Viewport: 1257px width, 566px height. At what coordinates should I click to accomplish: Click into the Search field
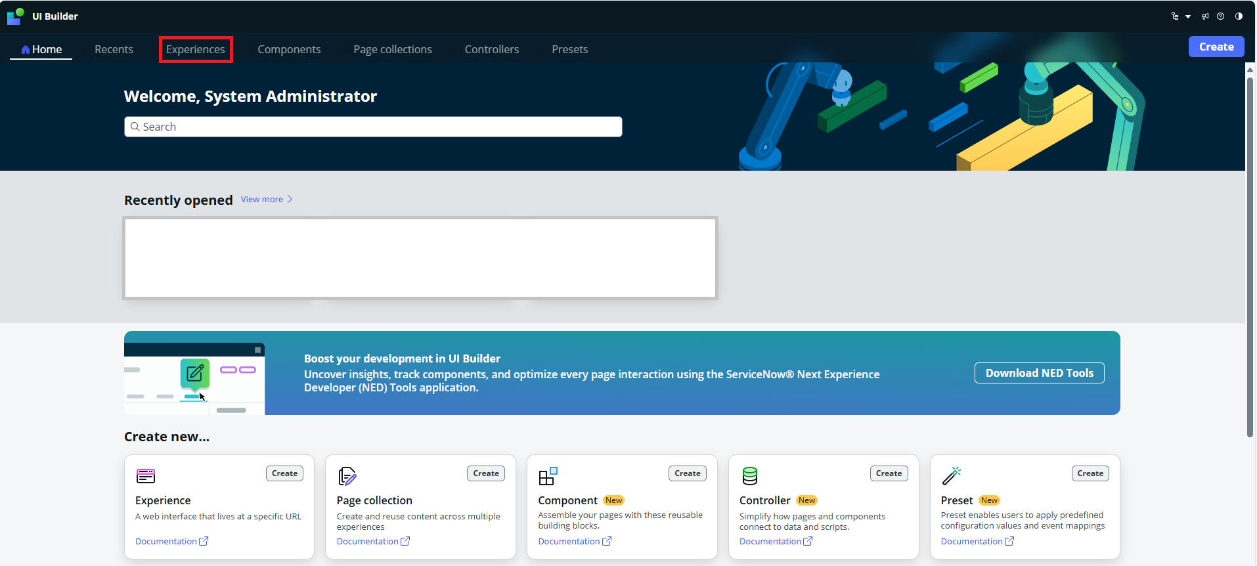[373, 127]
